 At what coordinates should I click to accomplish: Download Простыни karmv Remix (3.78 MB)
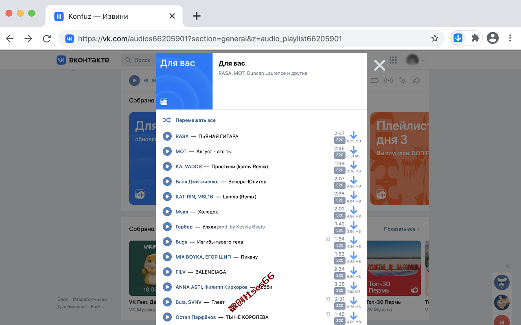(354, 165)
